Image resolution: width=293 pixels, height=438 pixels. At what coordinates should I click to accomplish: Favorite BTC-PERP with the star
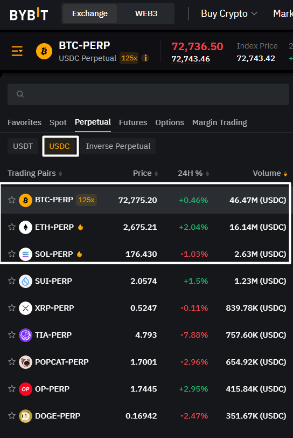12,200
